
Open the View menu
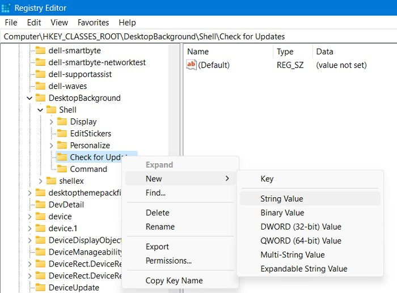click(59, 23)
